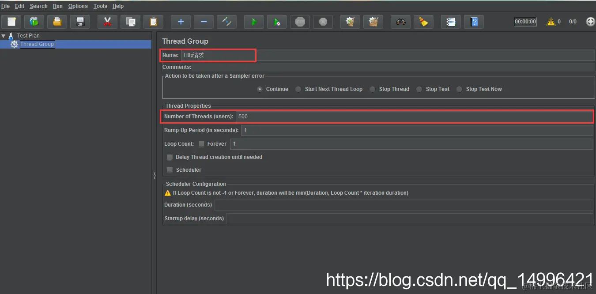
Task: Click the Stop test icon
Action: pyautogui.click(x=300, y=22)
